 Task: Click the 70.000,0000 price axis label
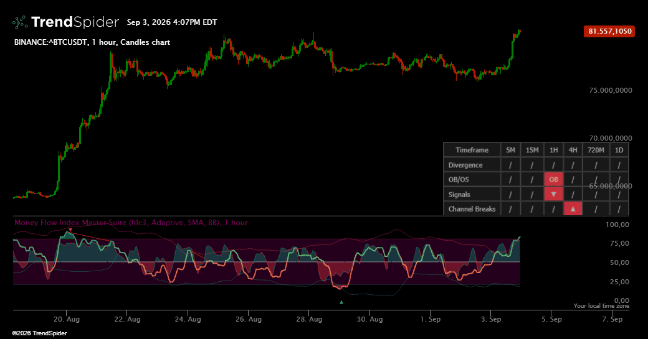point(611,138)
